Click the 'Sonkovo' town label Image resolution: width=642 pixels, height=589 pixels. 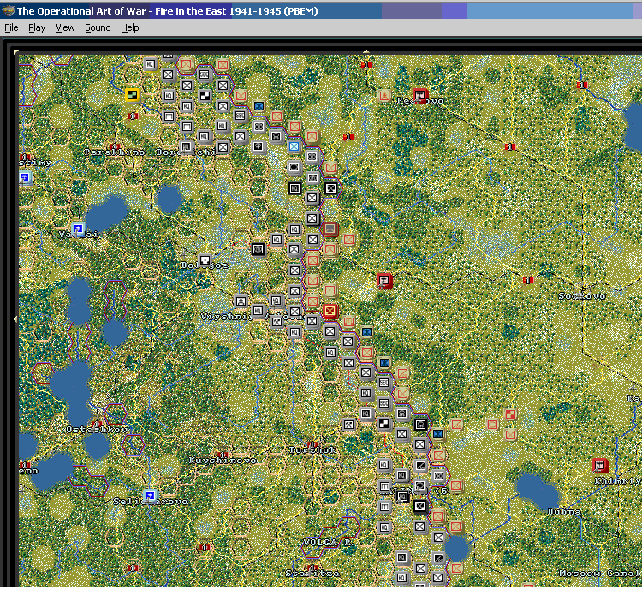click(x=581, y=295)
